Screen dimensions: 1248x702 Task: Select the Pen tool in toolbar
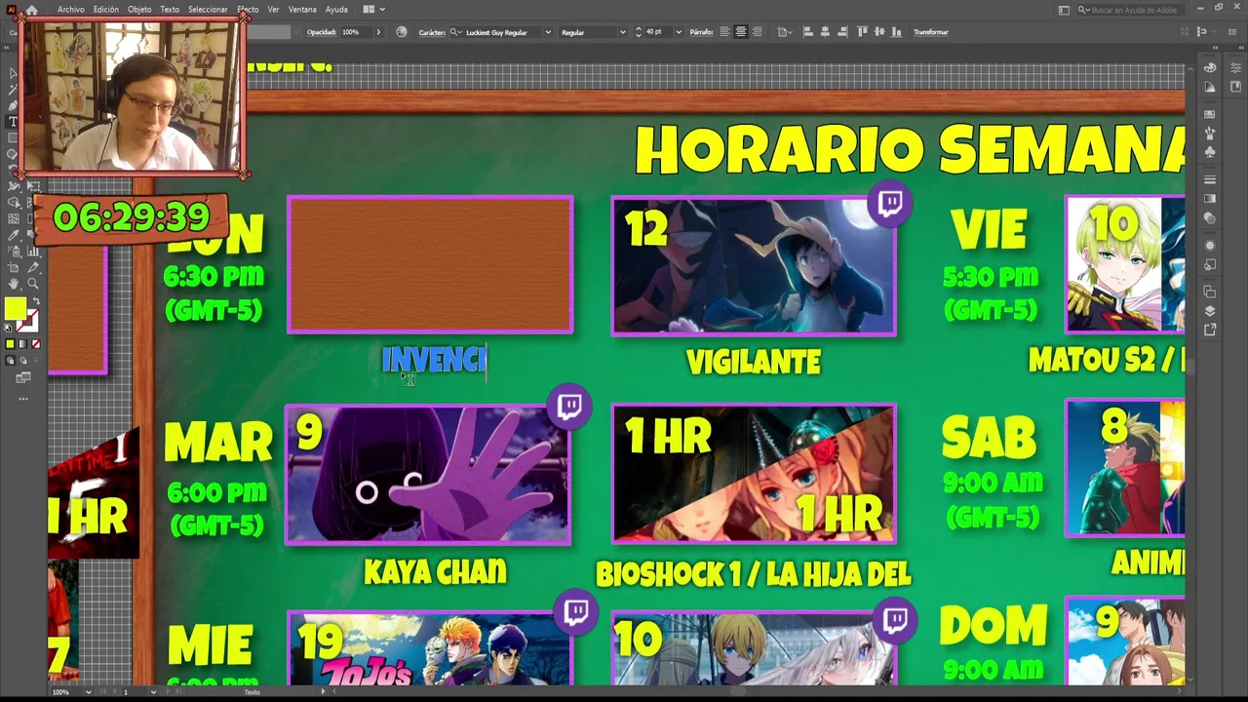(x=13, y=105)
